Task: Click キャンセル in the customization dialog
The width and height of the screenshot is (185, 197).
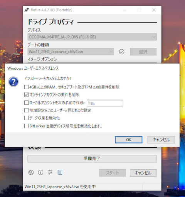Action: 161,140
